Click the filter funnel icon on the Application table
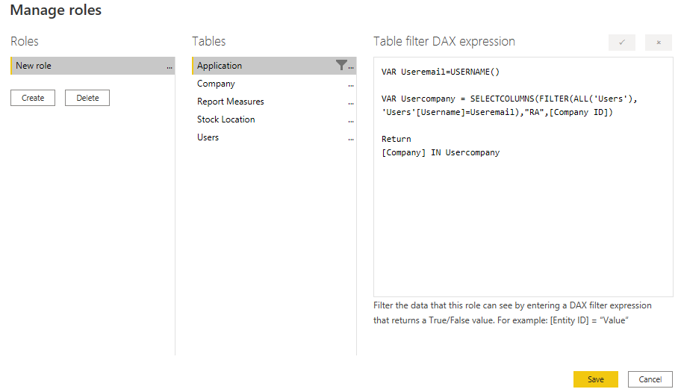Image resolution: width=681 pixels, height=392 pixels. [x=341, y=65]
